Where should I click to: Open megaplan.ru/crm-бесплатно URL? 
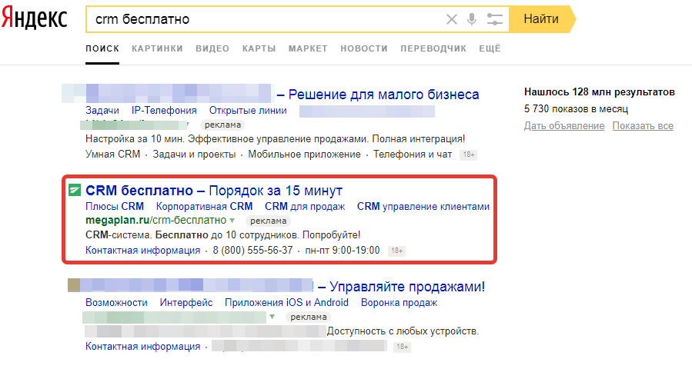click(155, 220)
